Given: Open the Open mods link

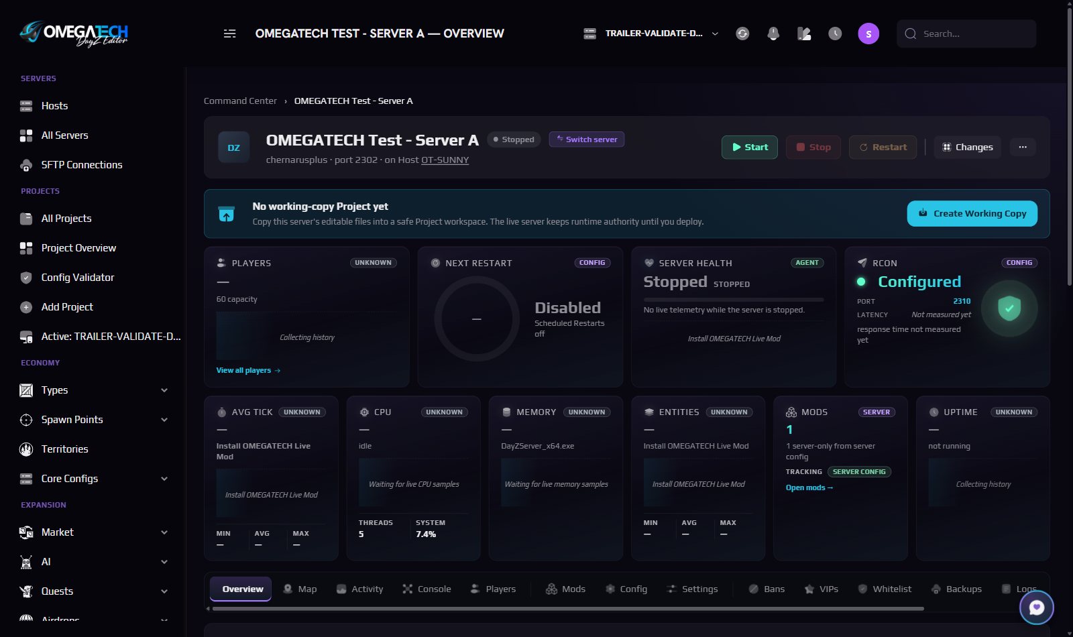Looking at the screenshot, I should (x=809, y=488).
